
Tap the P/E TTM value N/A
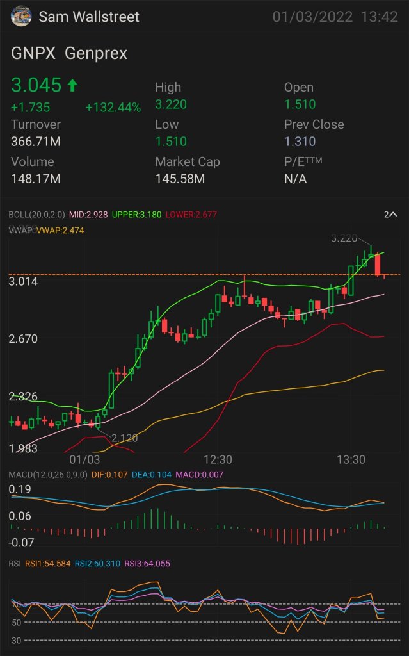tap(295, 179)
